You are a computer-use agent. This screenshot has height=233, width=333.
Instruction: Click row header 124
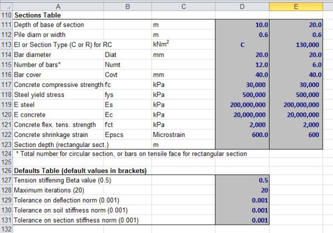pos(6,153)
